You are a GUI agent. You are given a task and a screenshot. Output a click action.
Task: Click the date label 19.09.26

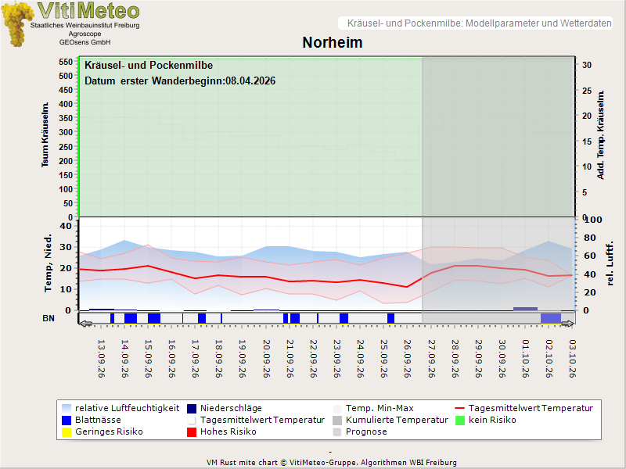(243, 359)
